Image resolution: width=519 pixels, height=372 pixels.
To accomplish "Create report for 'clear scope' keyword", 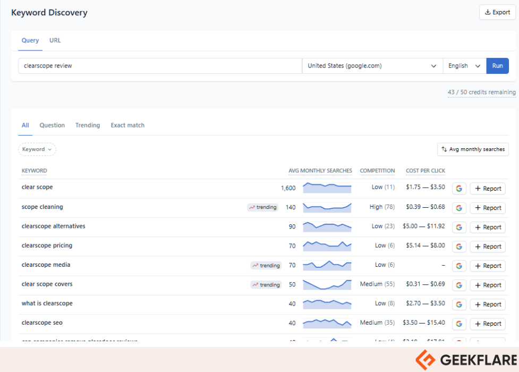I will coord(488,189).
